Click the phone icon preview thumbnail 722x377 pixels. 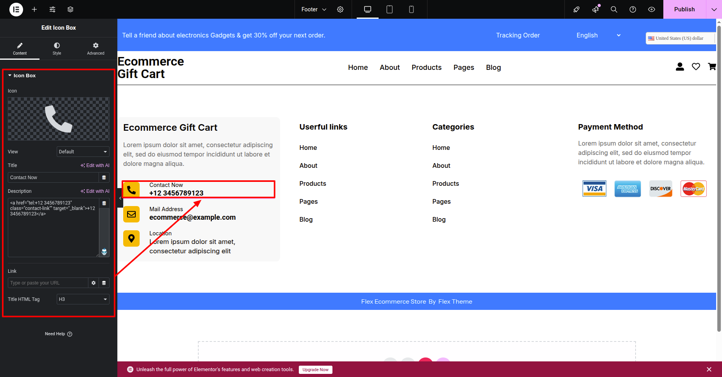59,119
